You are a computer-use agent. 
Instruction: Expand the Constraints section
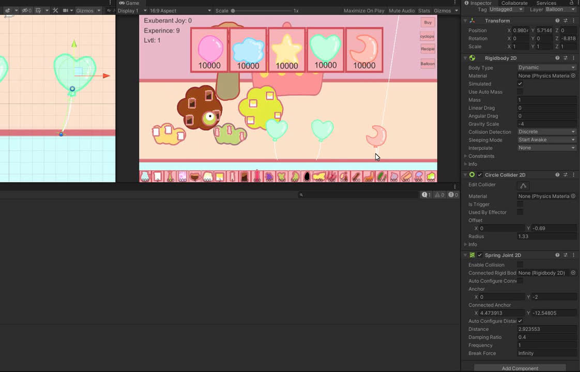click(481, 156)
